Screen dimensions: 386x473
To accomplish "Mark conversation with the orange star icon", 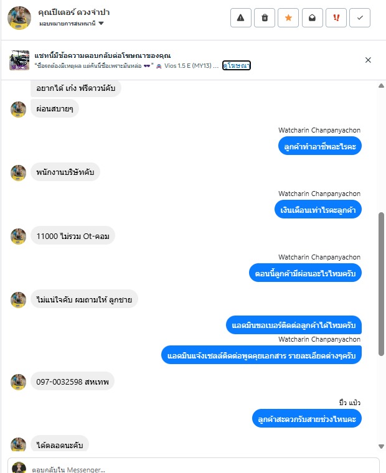I will pos(288,18).
